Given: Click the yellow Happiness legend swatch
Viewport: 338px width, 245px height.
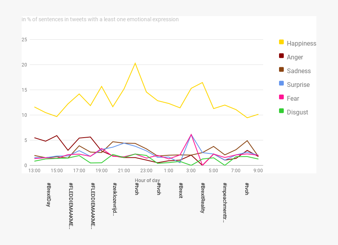Looking at the screenshot, I should pos(281,42).
